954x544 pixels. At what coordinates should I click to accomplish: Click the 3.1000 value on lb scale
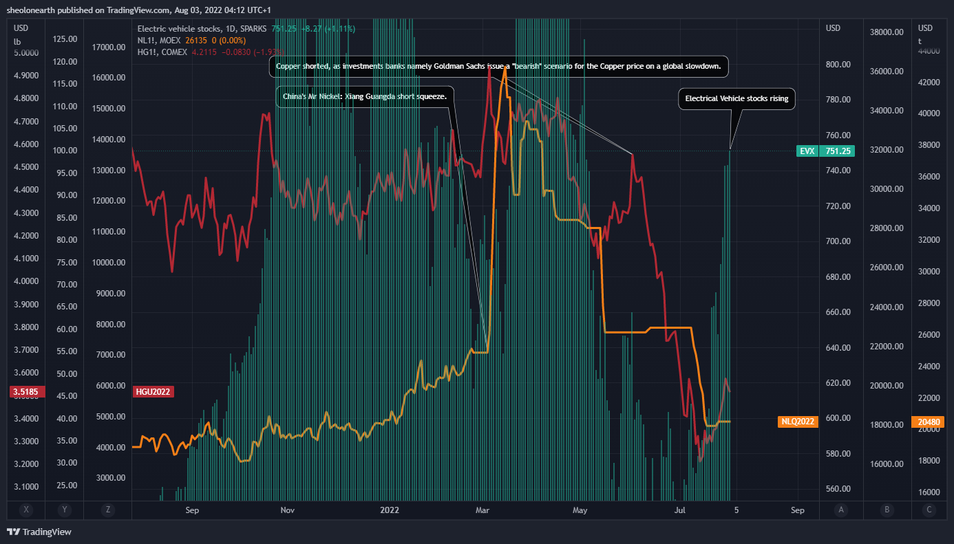pyautogui.click(x=26, y=487)
